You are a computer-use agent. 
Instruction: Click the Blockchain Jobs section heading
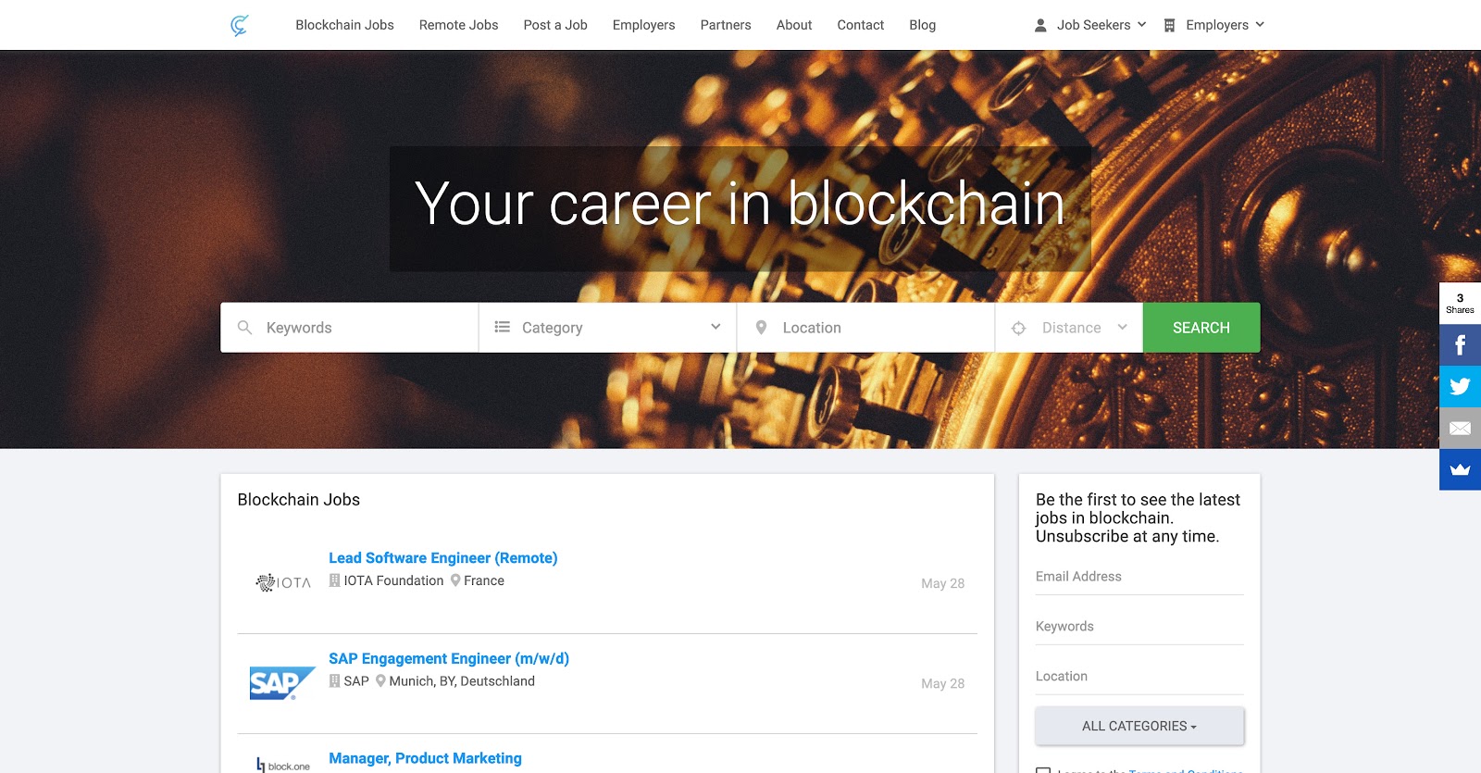pos(298,500)
